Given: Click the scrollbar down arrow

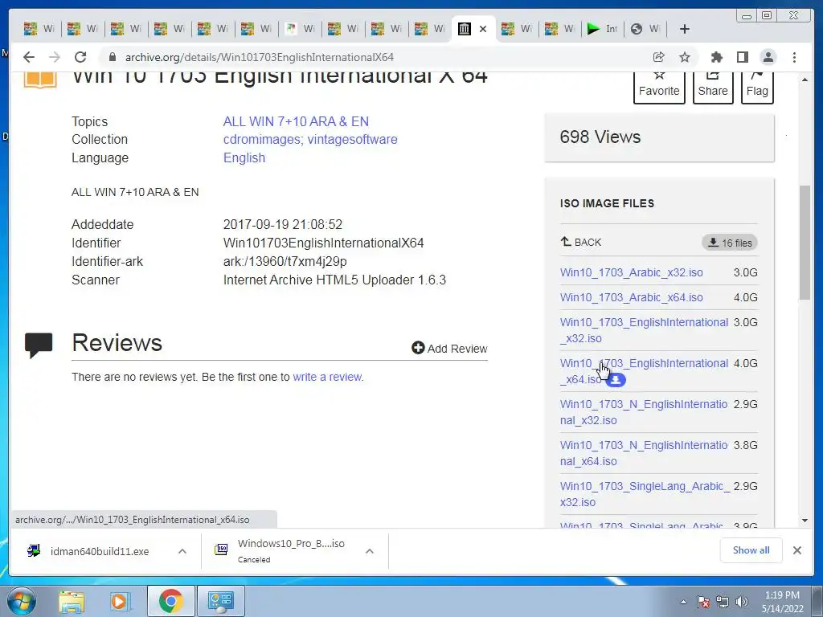Looking at the screenshot, I should tap(805, 521).
